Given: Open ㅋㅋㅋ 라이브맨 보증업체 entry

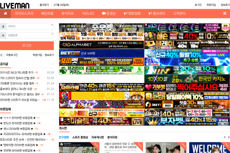Looking at the screenshot, I should click(18, 118).
